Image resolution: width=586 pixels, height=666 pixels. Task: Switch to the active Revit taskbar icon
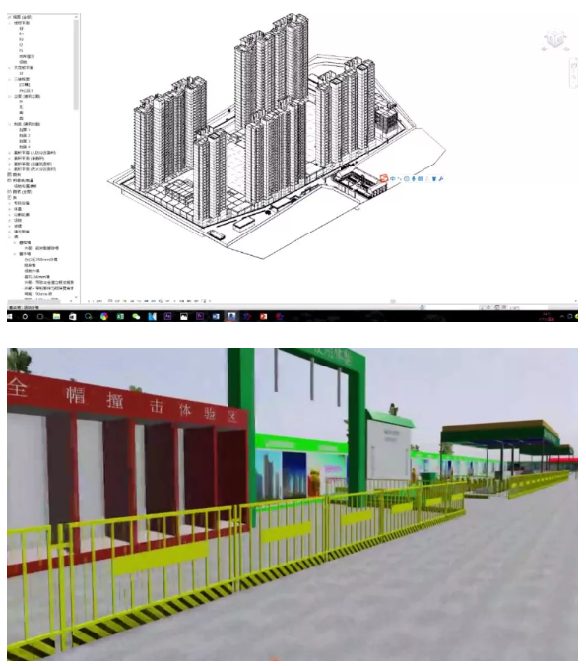click(x=231, y=317)
